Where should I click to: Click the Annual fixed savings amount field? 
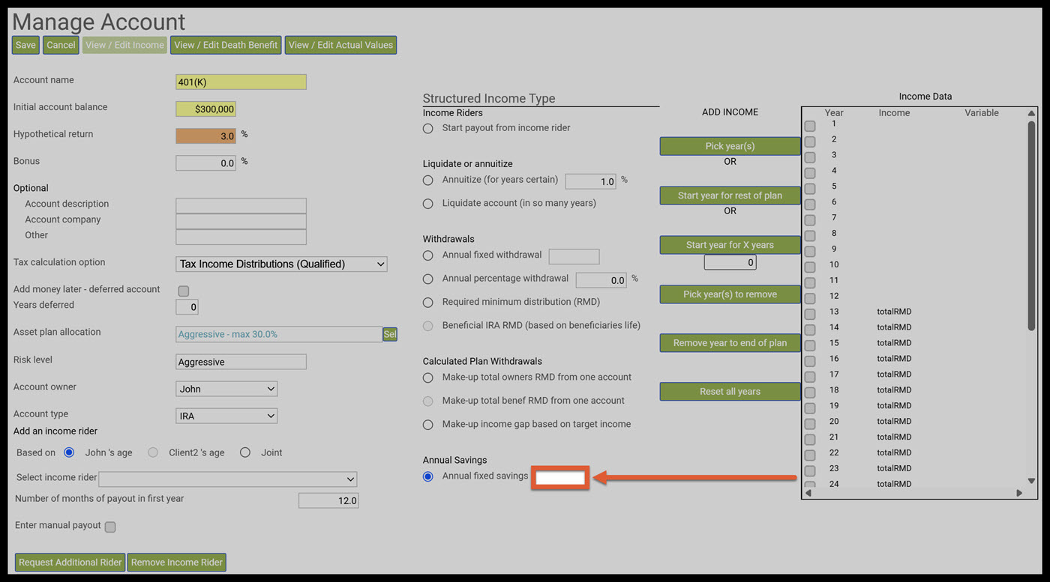tap(559, 477)
